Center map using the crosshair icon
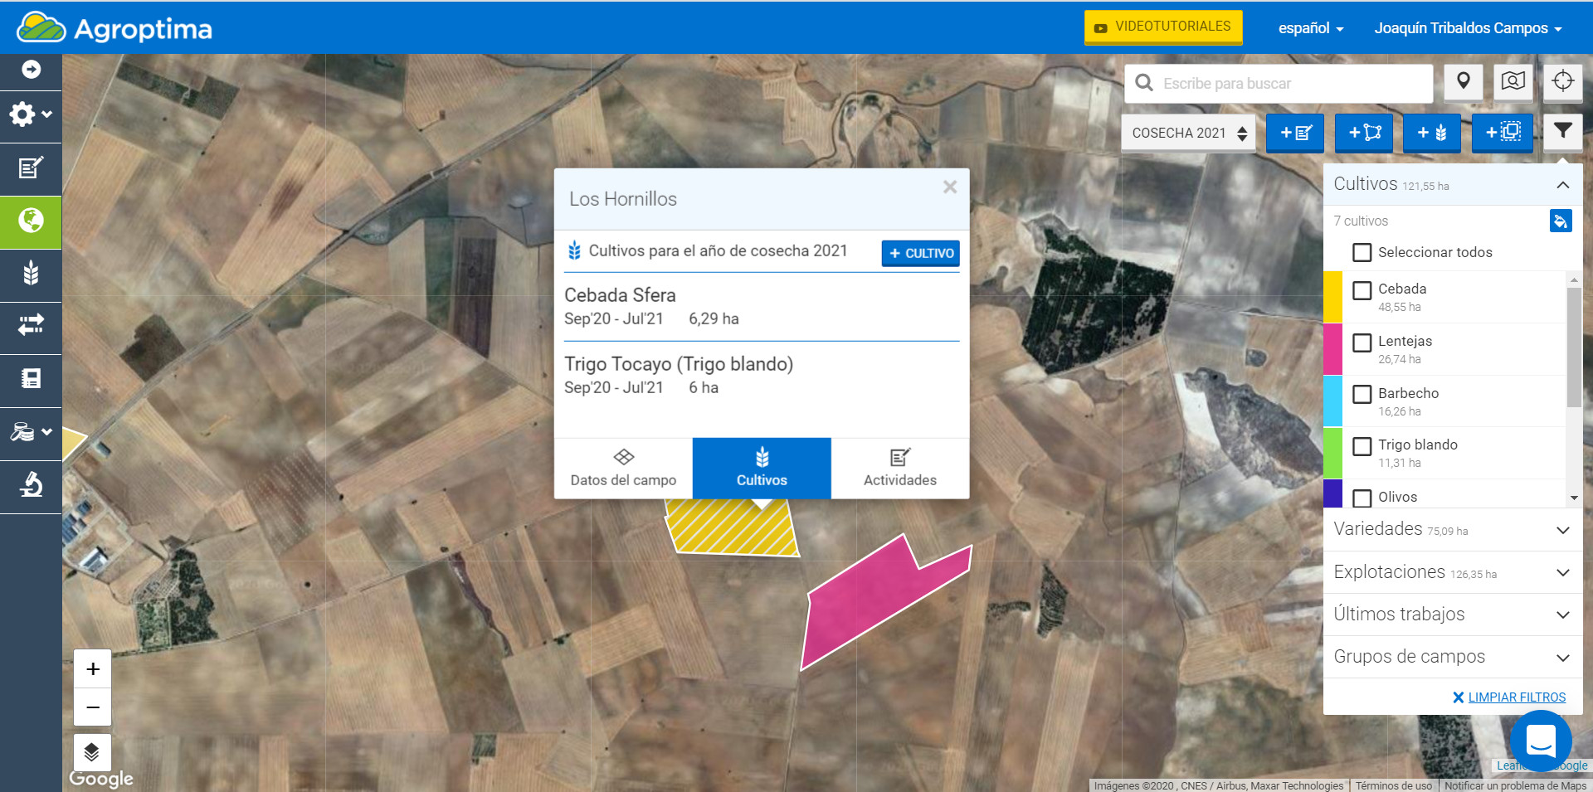This screenshot has width=1593, height=792. coord(1562,81)
